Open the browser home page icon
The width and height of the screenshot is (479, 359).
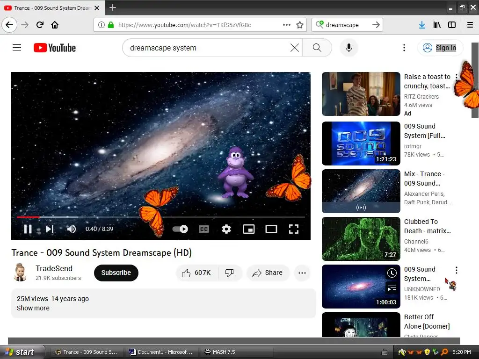pyautogui.click(x=55, y=25)
